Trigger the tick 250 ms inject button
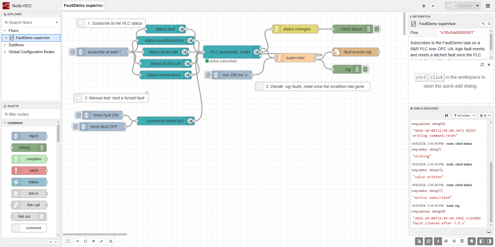 [208, 75]
